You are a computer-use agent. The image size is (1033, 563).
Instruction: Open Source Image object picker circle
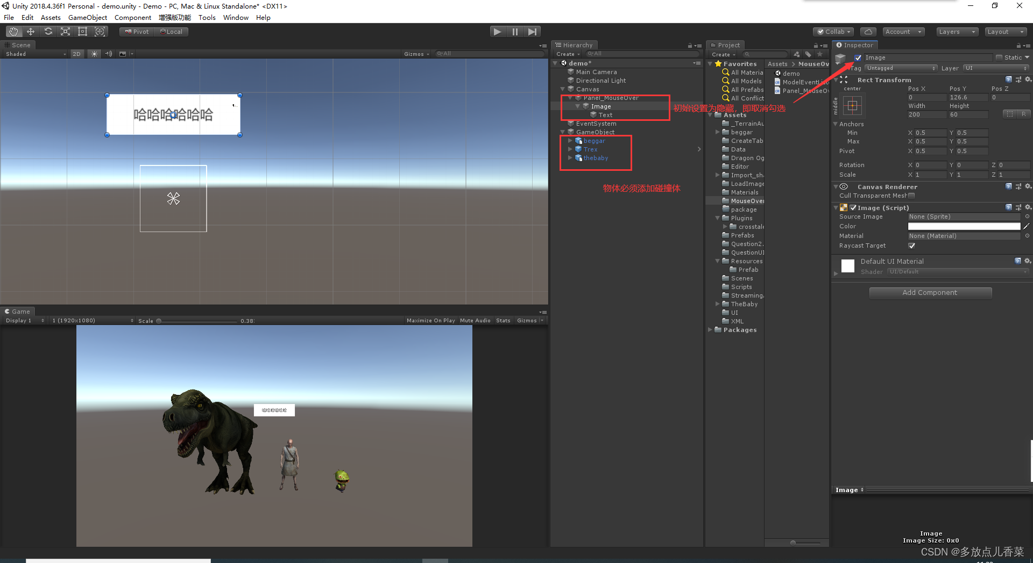[x=1027, y=216]
